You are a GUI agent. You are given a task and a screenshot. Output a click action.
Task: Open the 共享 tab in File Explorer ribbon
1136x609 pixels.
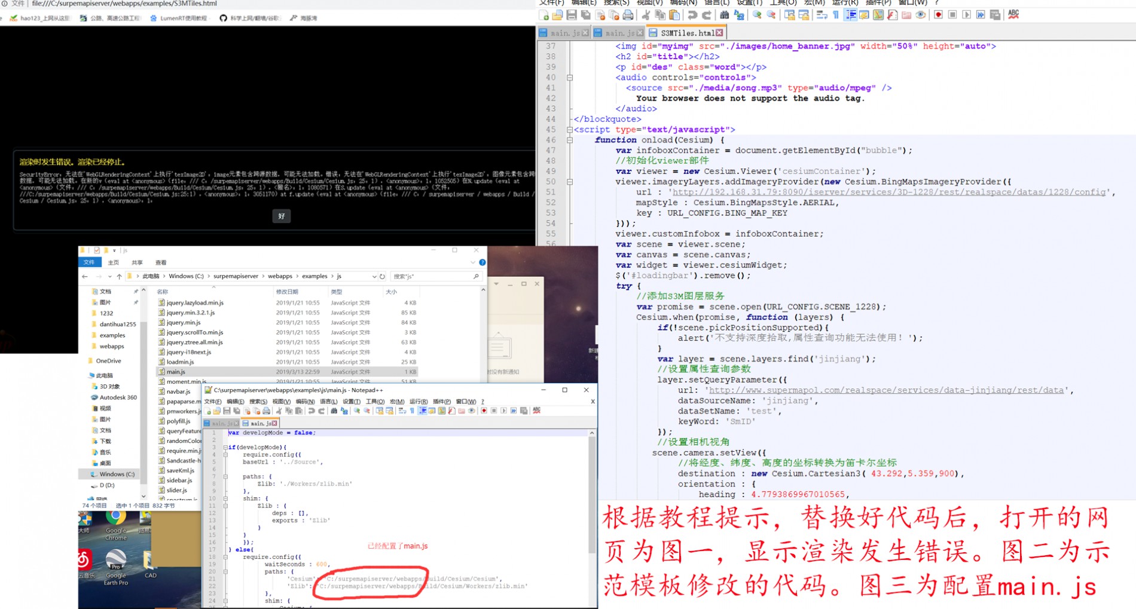click(138, 262)
